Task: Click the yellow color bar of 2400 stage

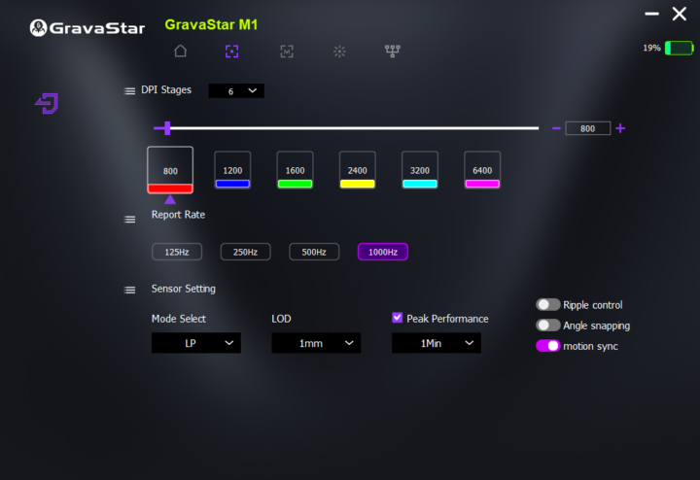Action: tap(358, 184)
